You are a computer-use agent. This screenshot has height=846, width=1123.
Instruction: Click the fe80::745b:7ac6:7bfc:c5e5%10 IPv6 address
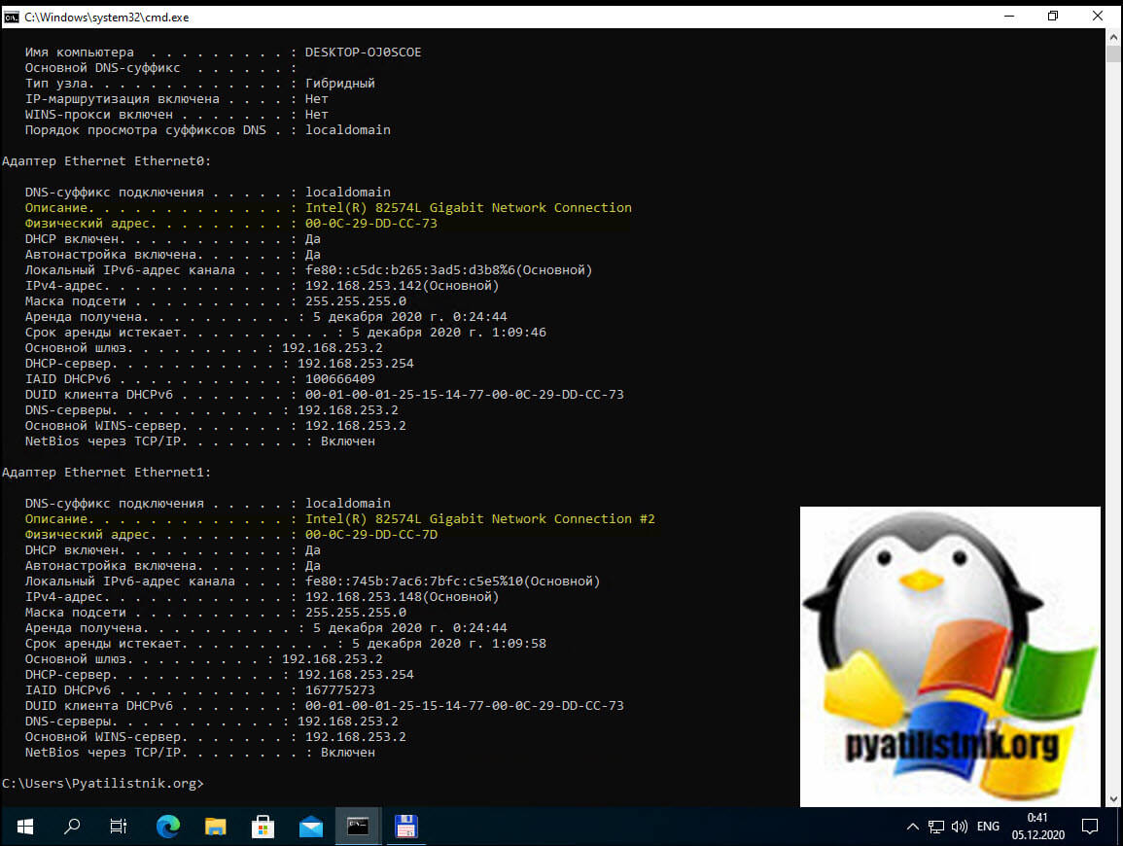click(x=414, y=582)
